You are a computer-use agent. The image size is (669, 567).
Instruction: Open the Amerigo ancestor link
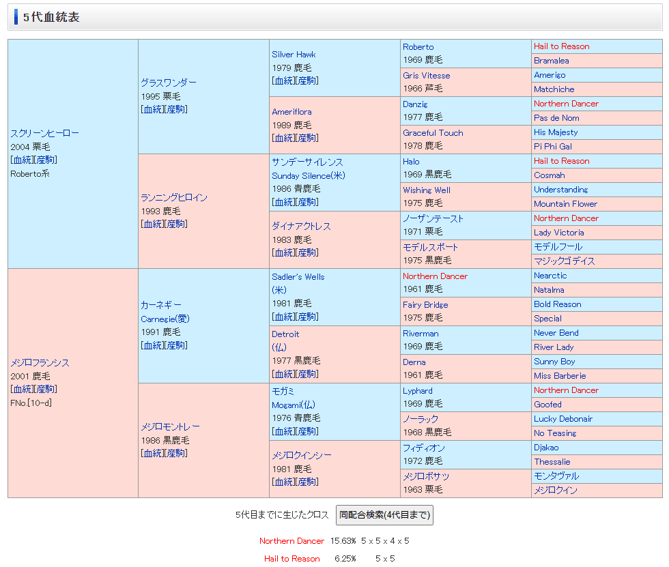coord(550,75)
